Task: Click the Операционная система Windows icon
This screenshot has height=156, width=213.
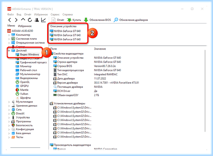Action: coord(13,43)
